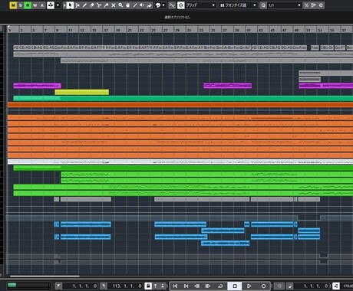Select the purple event near bar 34

[228, 86]
